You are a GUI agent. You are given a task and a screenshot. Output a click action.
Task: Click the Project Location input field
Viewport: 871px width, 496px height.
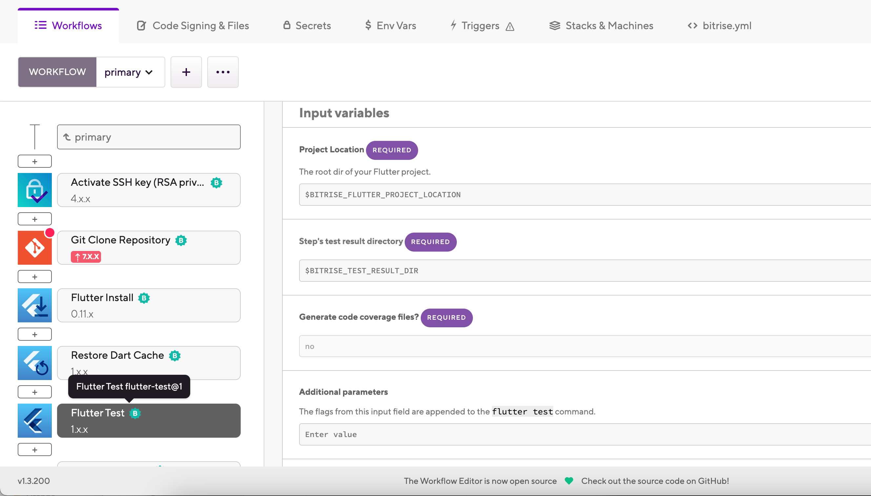coord(579,195)
